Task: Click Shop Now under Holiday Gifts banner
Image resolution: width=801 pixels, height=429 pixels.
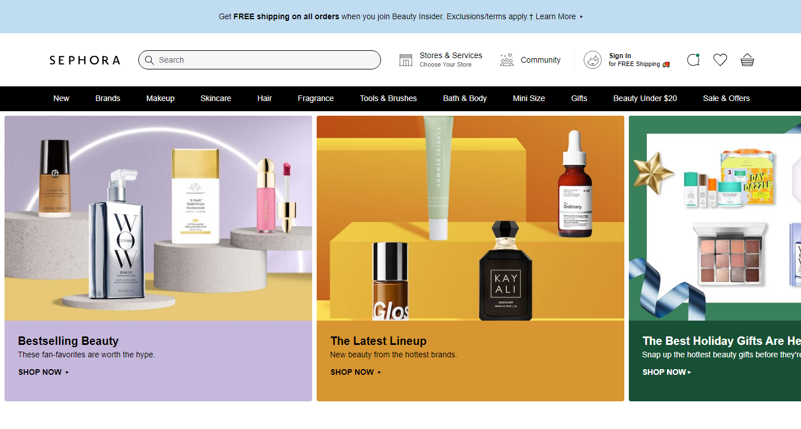Action: (x=666, y=372)
